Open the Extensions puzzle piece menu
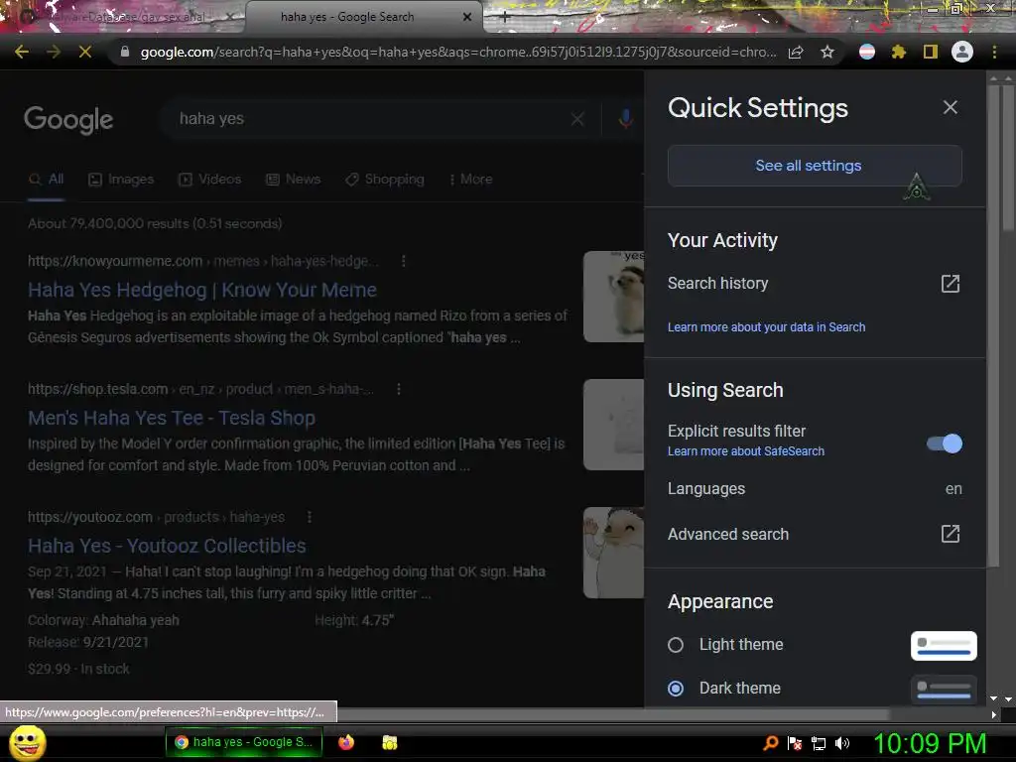 [899, 52]
